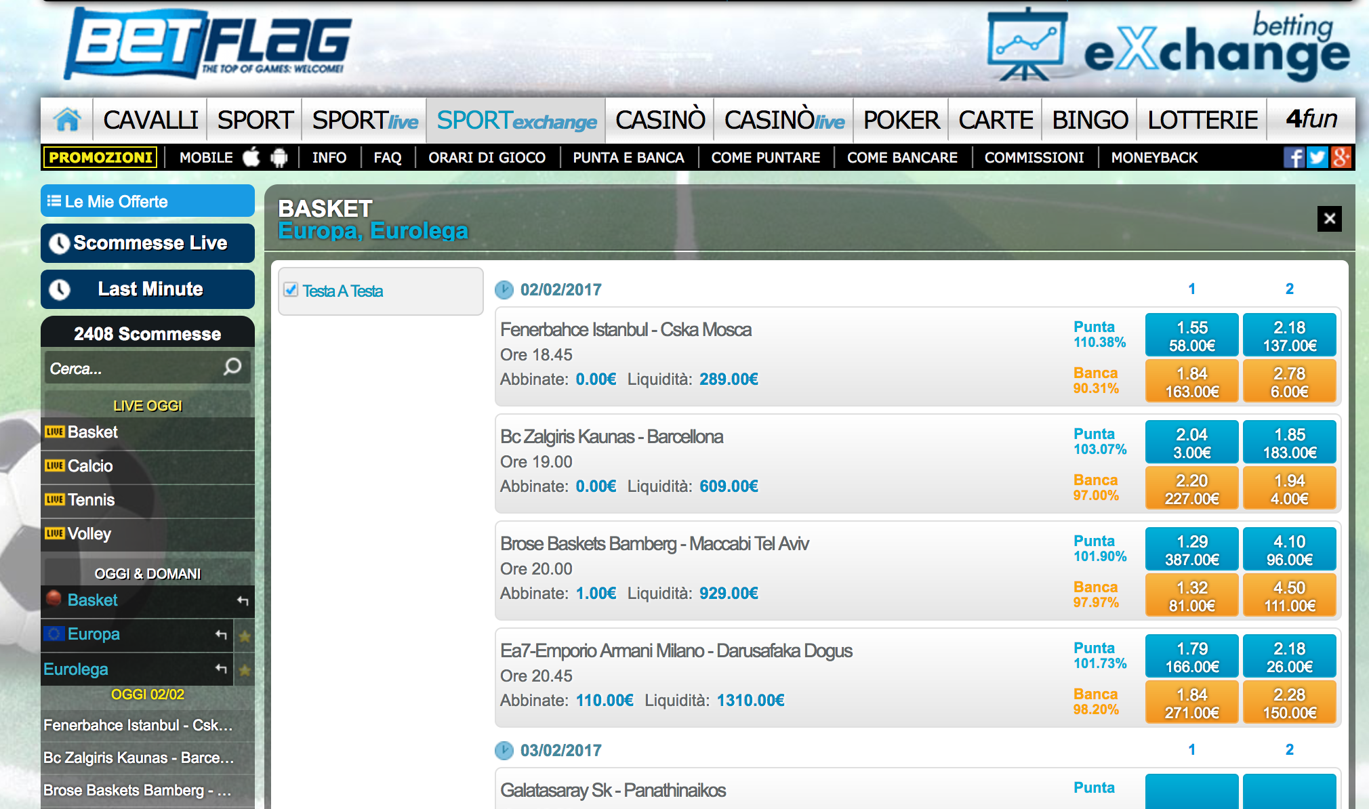Open the Apple mobile app icon

pos(251,157)
